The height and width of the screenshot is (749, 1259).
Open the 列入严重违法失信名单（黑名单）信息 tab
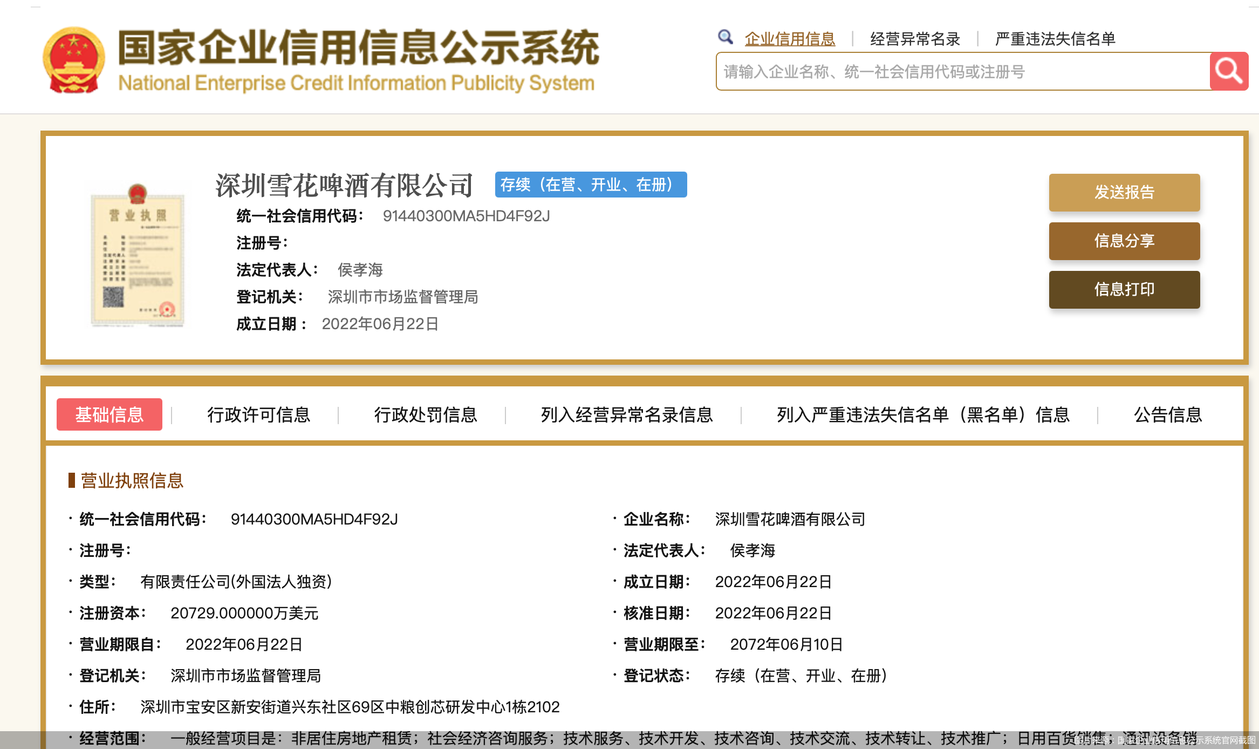(x=923, y=414)
